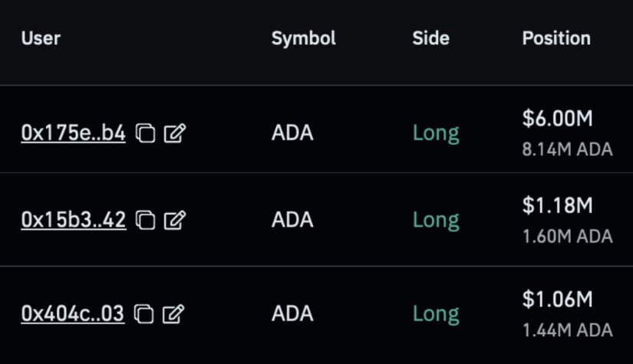Viewport: 633px width, 364px height.
Task: Copy address 0x15b3..42 with copy icon
Action: pos(145,220)
